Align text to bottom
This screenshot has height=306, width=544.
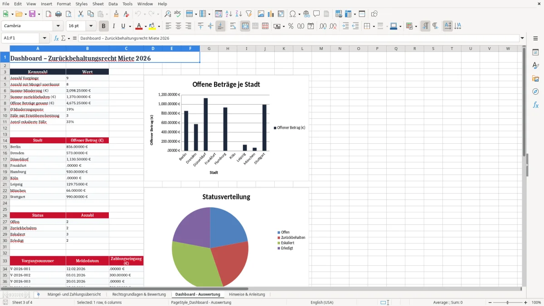click(x=220, y=26)
